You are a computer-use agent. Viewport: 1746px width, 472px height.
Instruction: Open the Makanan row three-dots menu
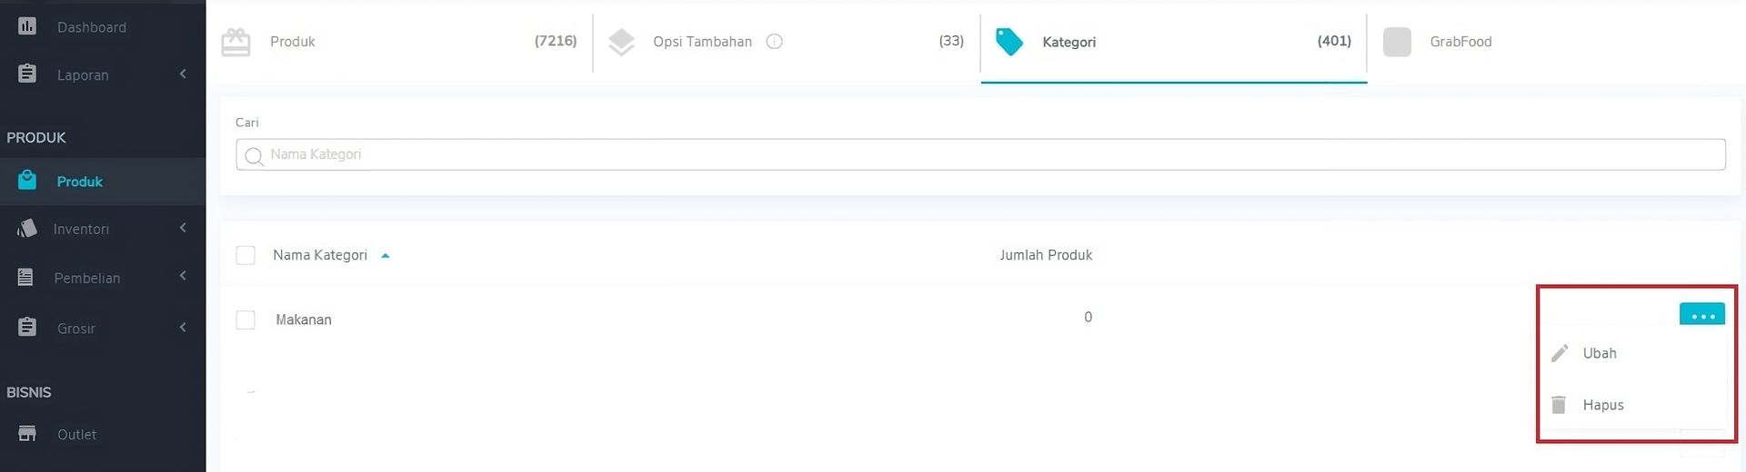tap(1702, 315)
